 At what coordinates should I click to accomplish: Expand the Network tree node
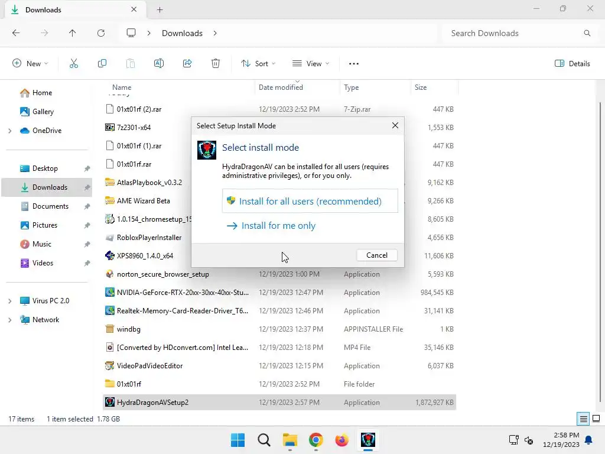click(x=10, y=320)
